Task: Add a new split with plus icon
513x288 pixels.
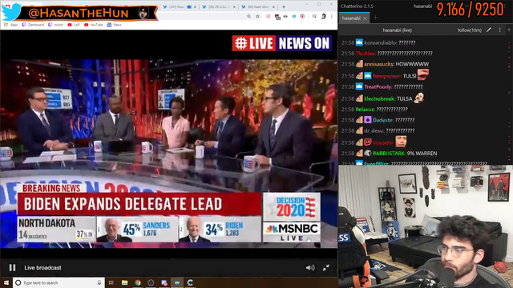Action: (509, 30)
